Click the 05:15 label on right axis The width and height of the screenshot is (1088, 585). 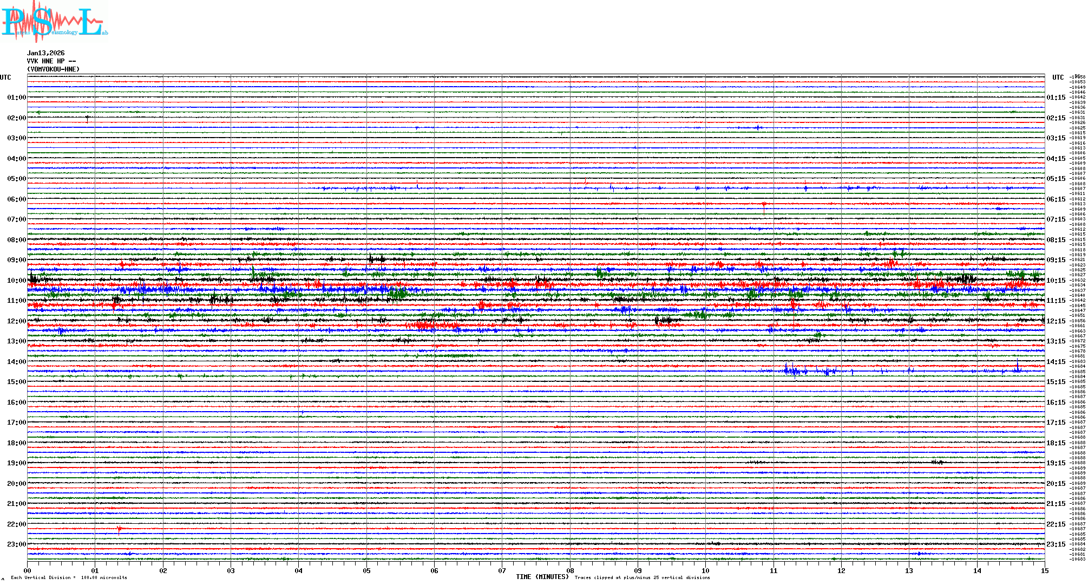pyautogui.click(x=1056, y=179)
